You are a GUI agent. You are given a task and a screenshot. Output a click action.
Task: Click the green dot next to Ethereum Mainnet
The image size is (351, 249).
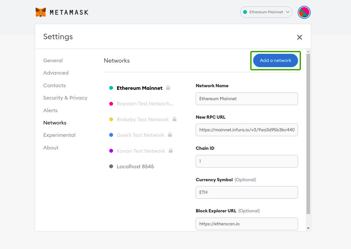(111, 88)
